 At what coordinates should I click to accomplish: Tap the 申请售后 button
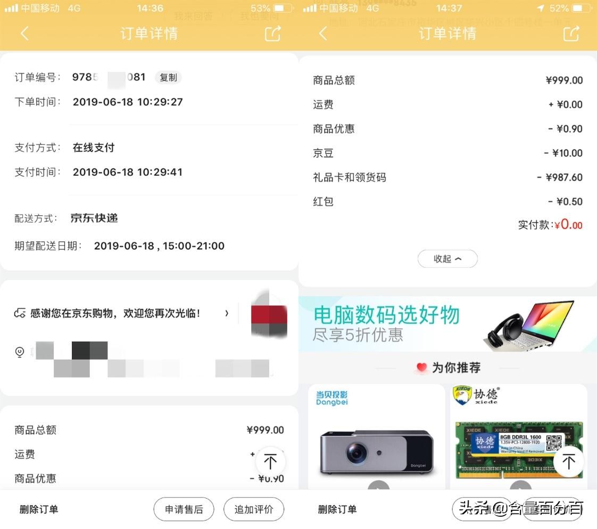point(184,509)
